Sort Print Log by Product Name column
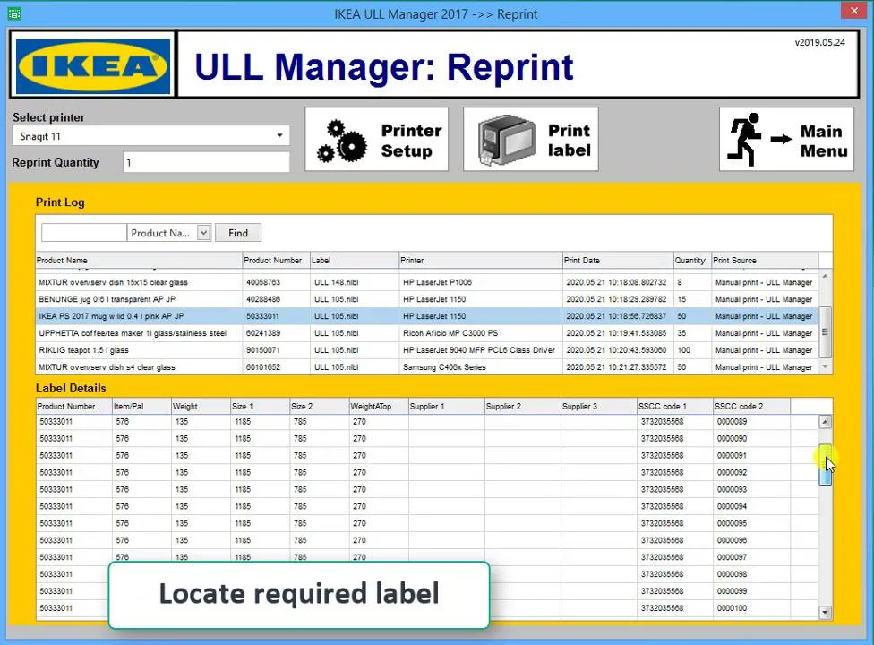 tap(139, 261)
